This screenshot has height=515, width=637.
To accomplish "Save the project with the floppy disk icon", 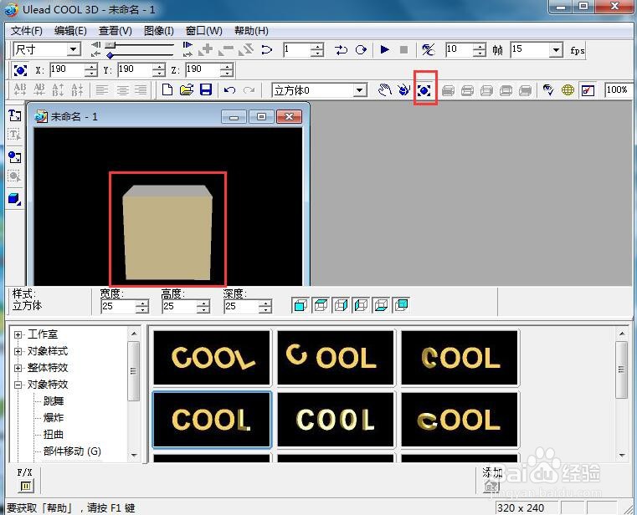I will coord(206,89).
